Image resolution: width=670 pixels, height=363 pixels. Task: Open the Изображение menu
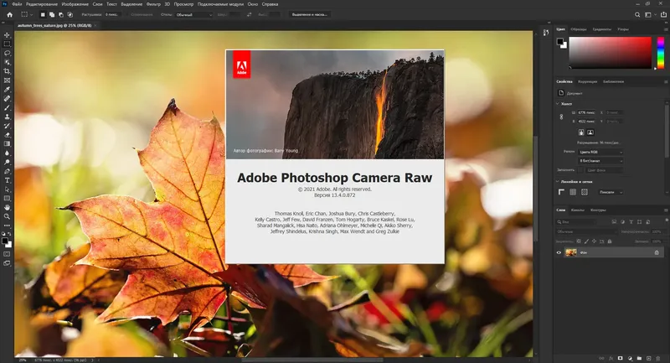(75, 4)
